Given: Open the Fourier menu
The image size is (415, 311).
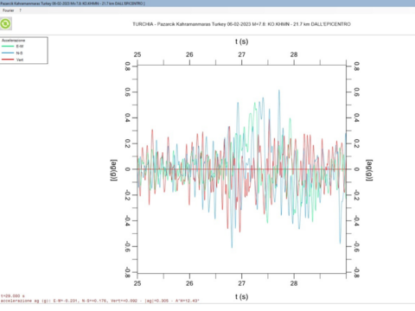Looking at the screenshot, I should [8, 10].
